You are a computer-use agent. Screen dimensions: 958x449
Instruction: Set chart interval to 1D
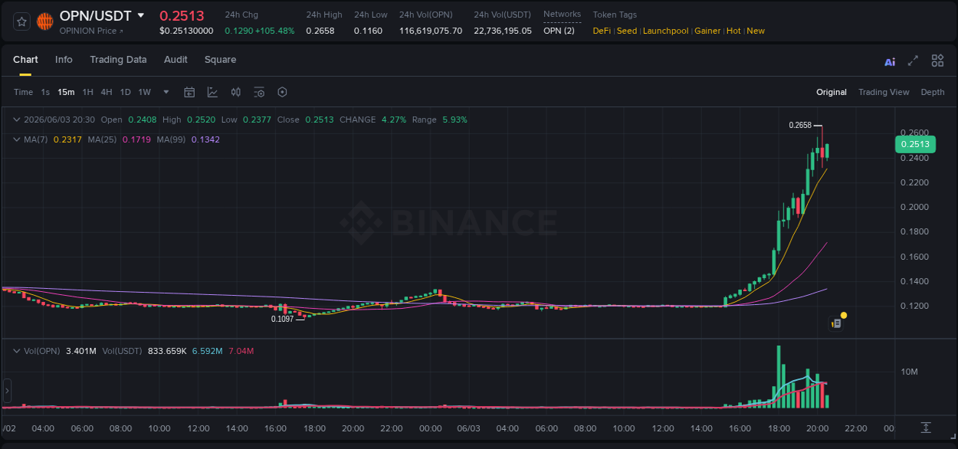click(126, 92)
